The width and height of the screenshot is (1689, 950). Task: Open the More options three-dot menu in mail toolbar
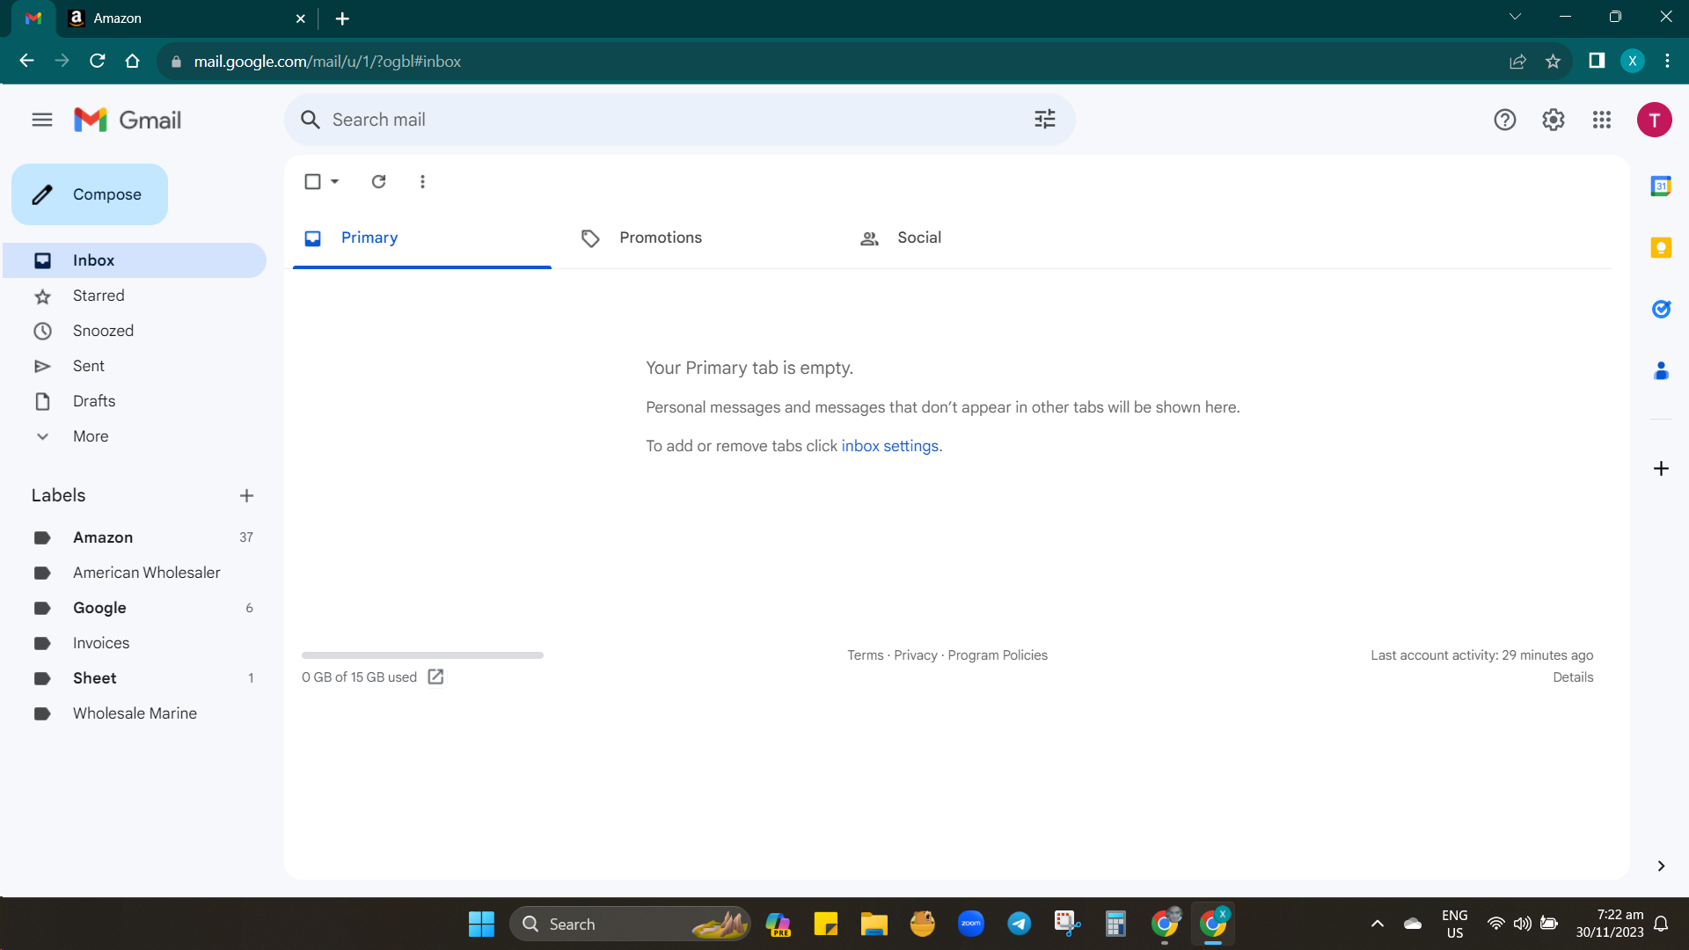click(x=422, y=181)
